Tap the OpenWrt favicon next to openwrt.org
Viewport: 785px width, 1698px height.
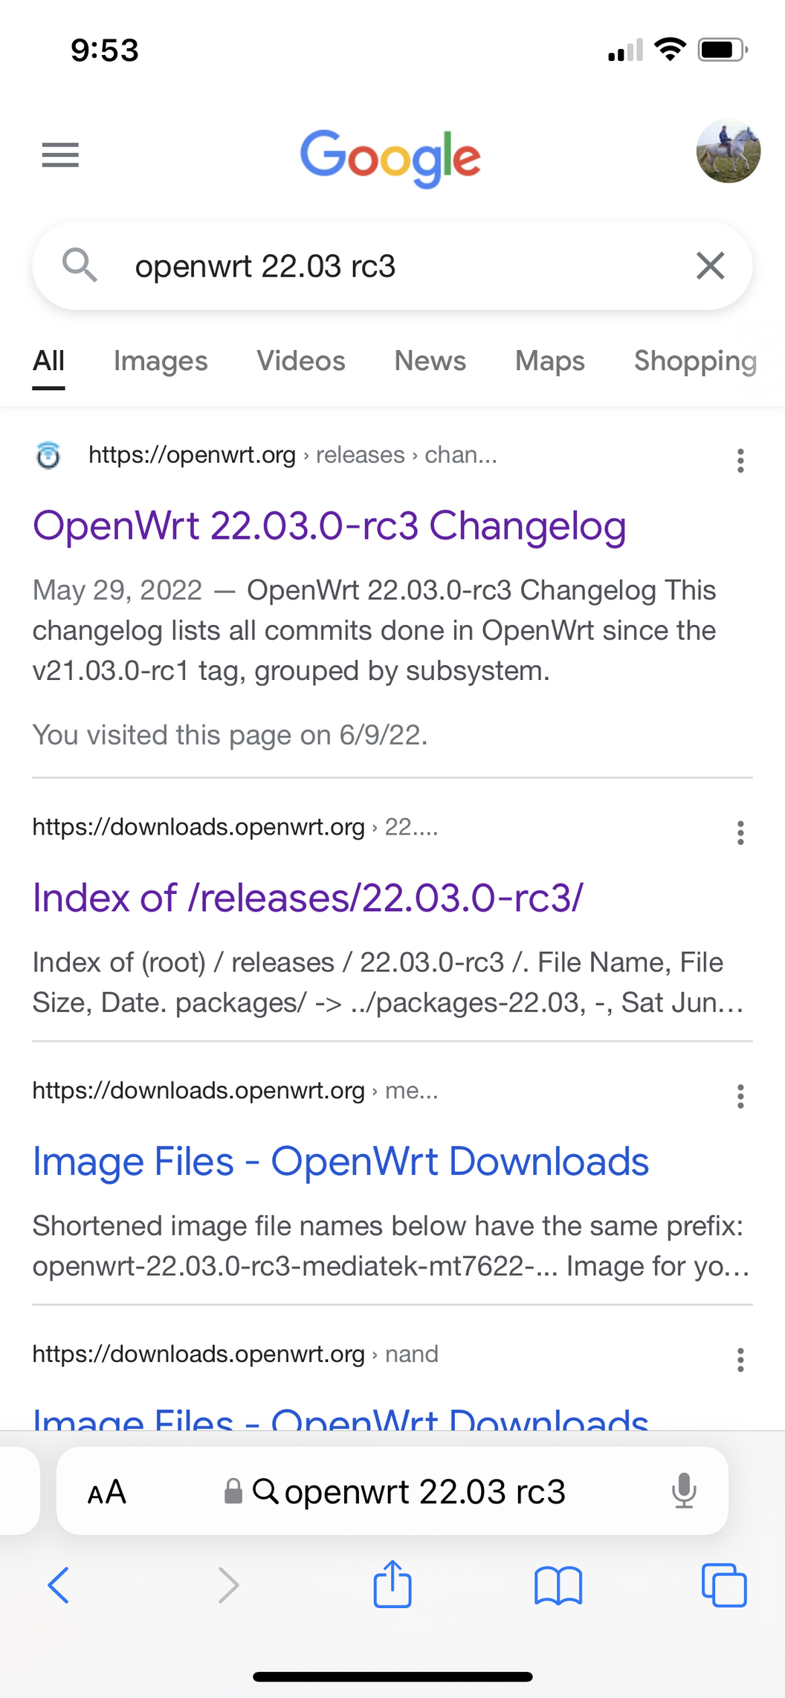pyautogui.click(x=48, y=455)
